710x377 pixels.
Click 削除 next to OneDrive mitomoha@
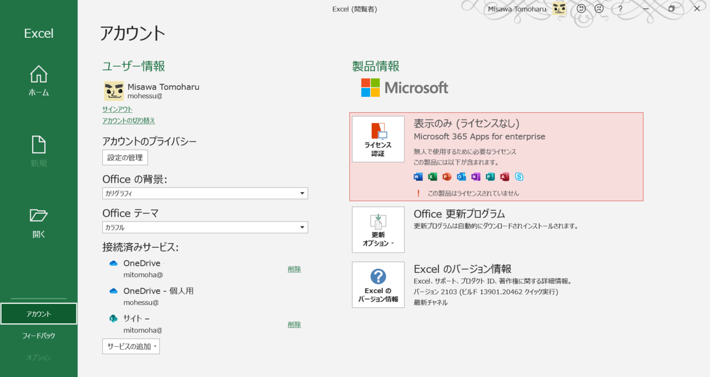click(294, 269)
